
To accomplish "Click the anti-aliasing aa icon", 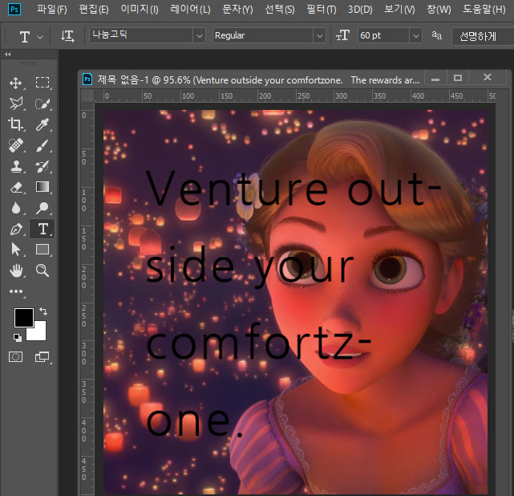I will coord(436,35).
